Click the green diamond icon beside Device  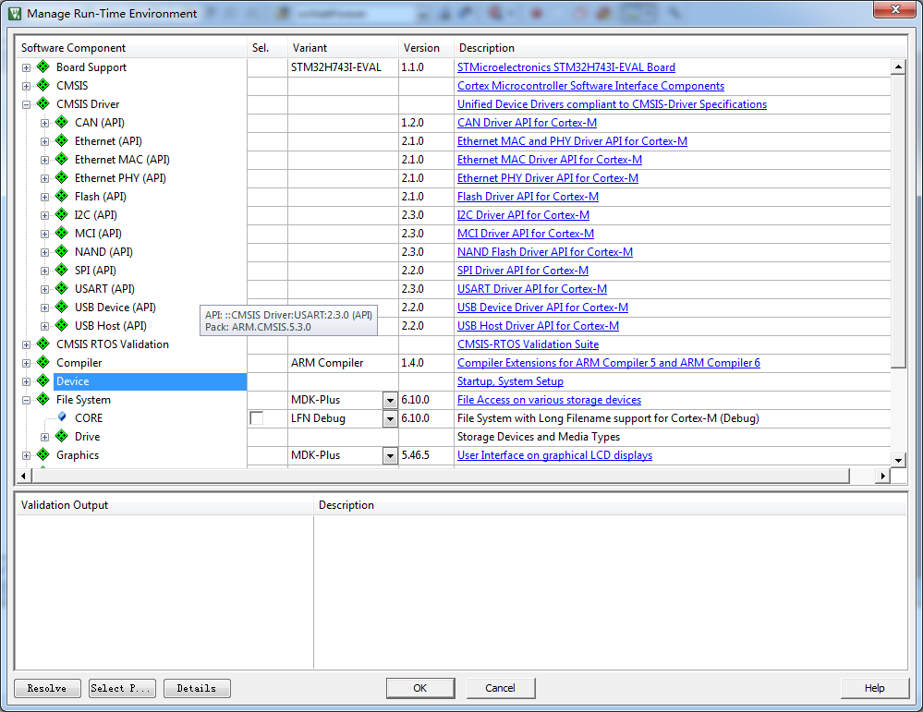(43, 380)
